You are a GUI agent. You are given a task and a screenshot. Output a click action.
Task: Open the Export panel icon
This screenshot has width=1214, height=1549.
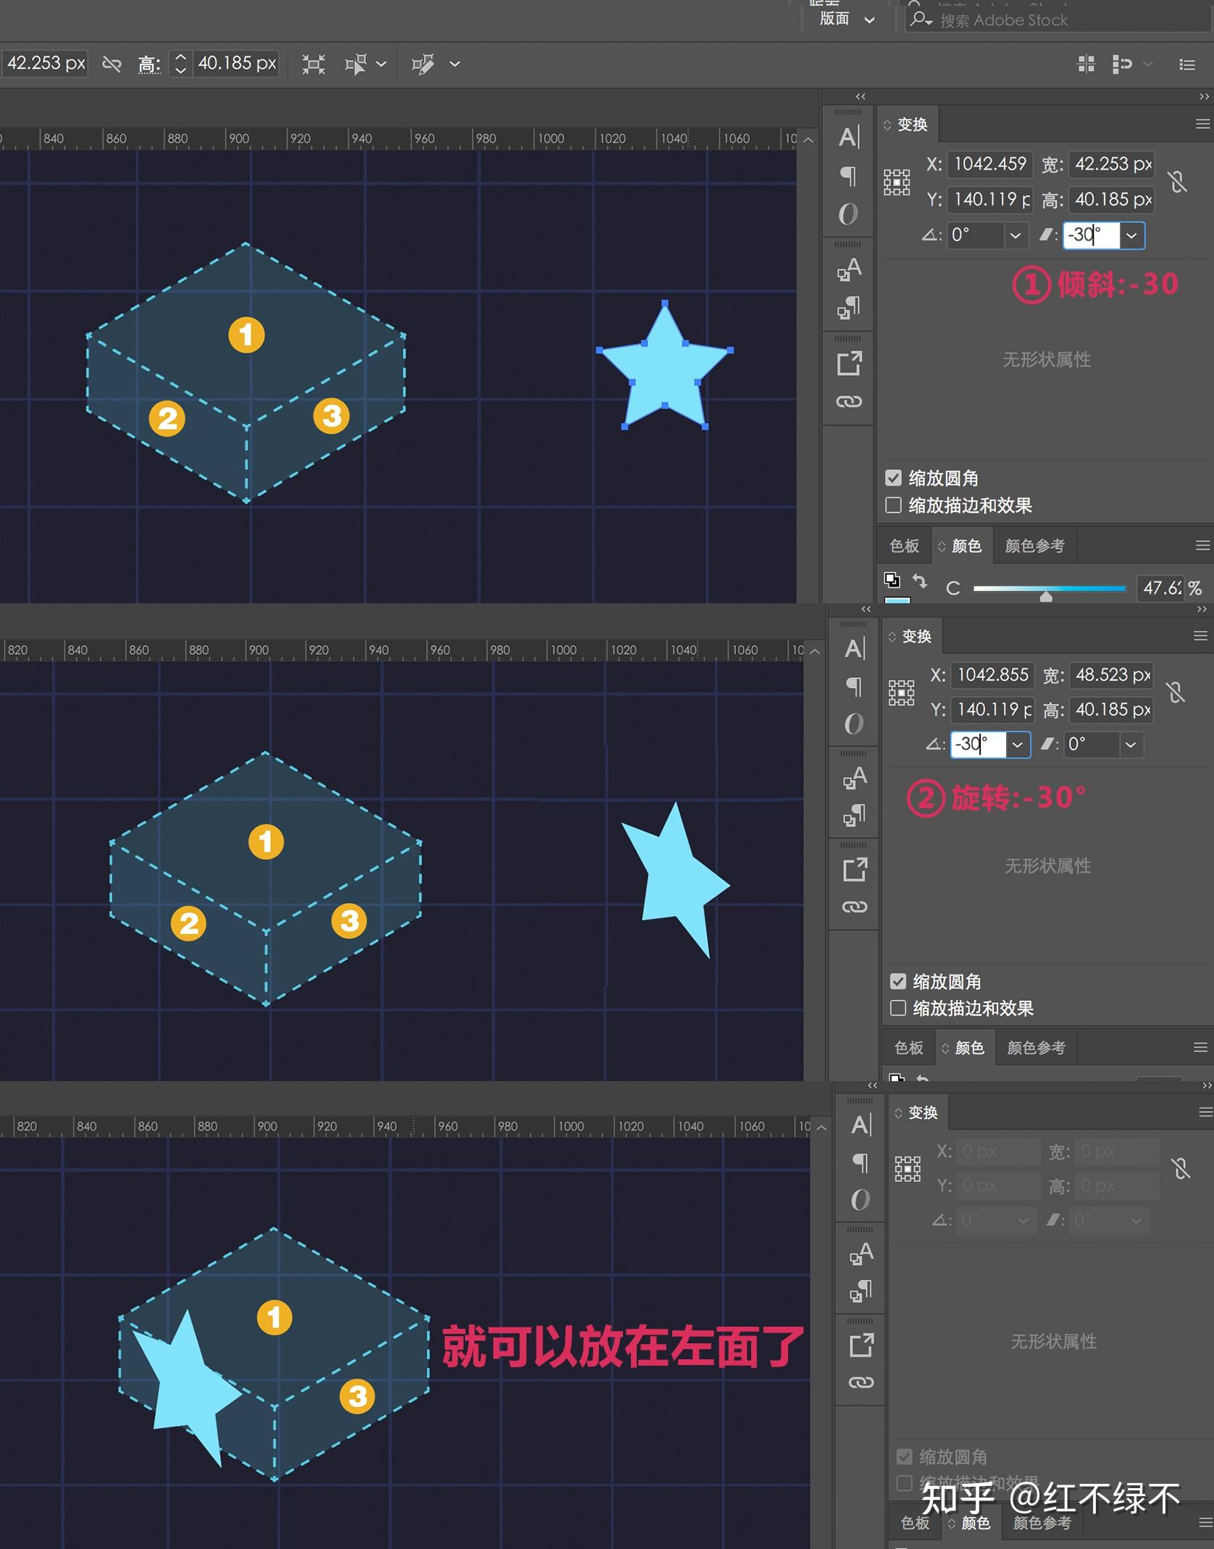tap(850, 364)
